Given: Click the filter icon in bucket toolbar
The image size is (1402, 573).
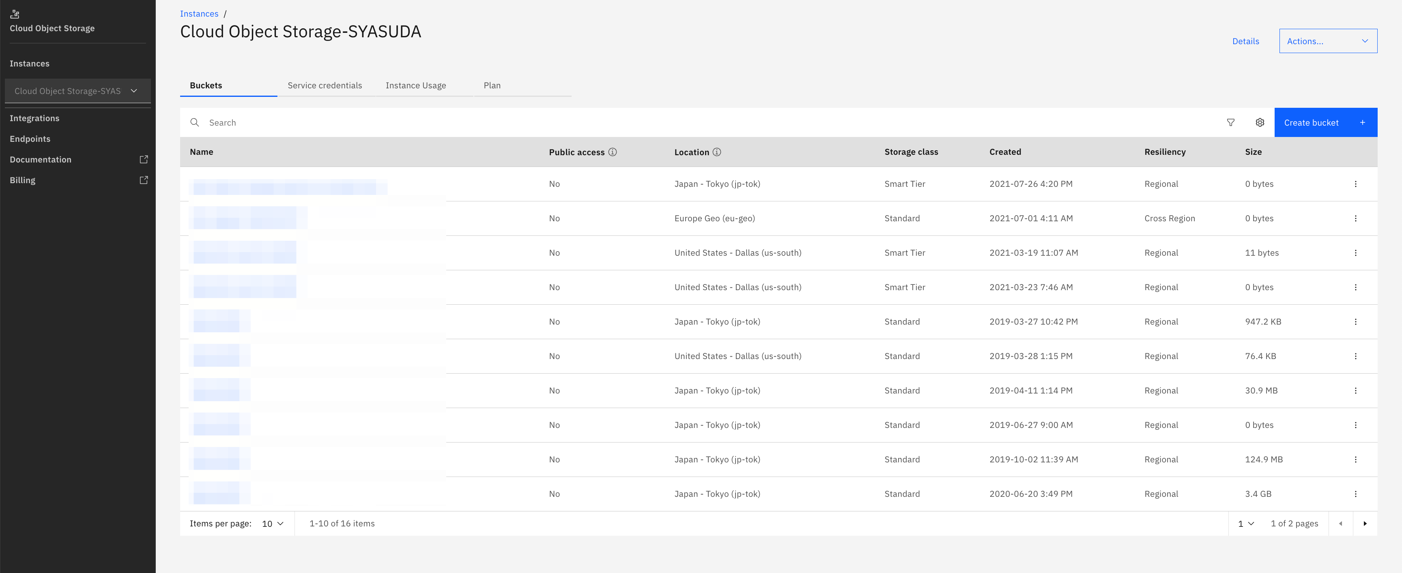Looking at the screenshot, I should pyautogui.click(x=1230, y=122).
